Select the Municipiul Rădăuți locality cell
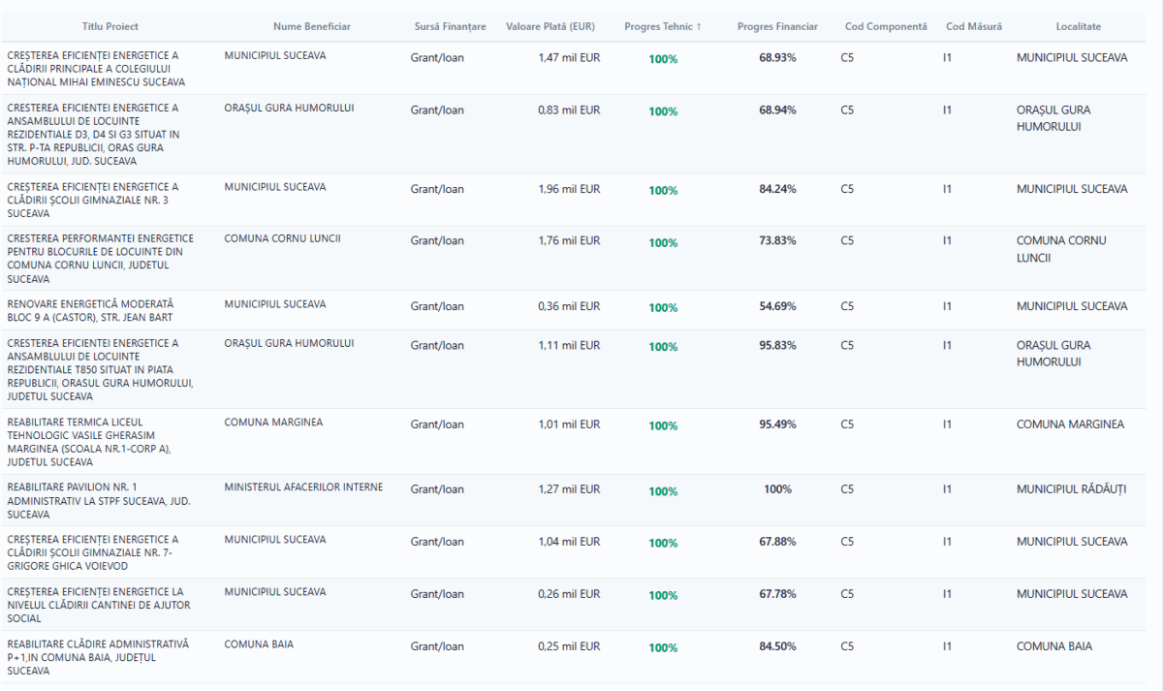The width and height of the screenshot is (1163, 691). (x=1071, y=489)
